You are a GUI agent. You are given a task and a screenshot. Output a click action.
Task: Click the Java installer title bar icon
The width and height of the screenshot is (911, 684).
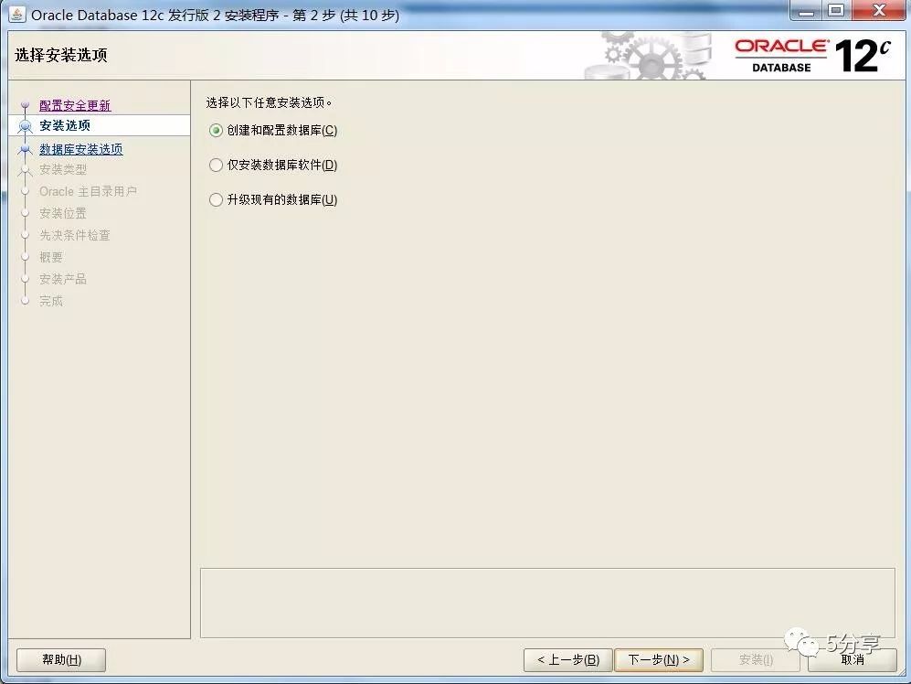[x=16, y=15]
